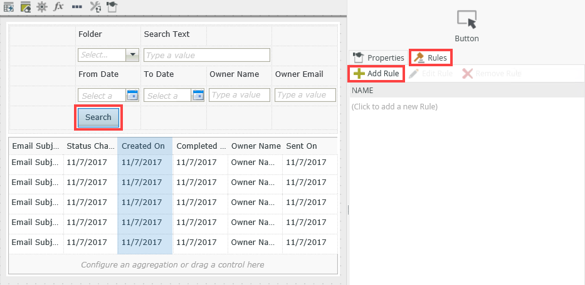
Task: Click the three-dots toolbar icon
Action: pos(76,7)
